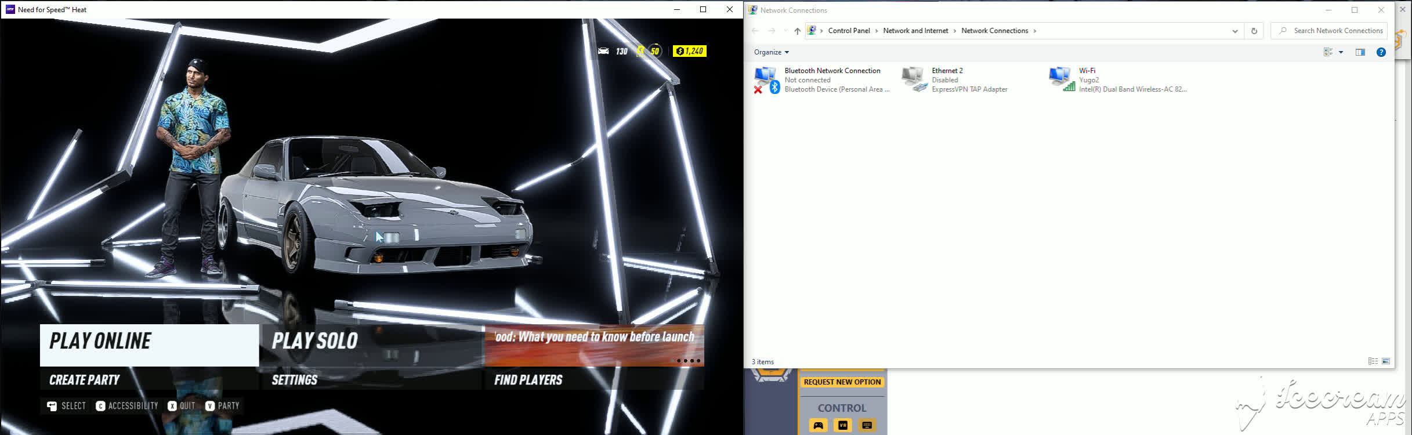The height and width of the screenshot is (435, 1412).
Task: Refresh the Network Connections address bar
Action: point(1254,31)
